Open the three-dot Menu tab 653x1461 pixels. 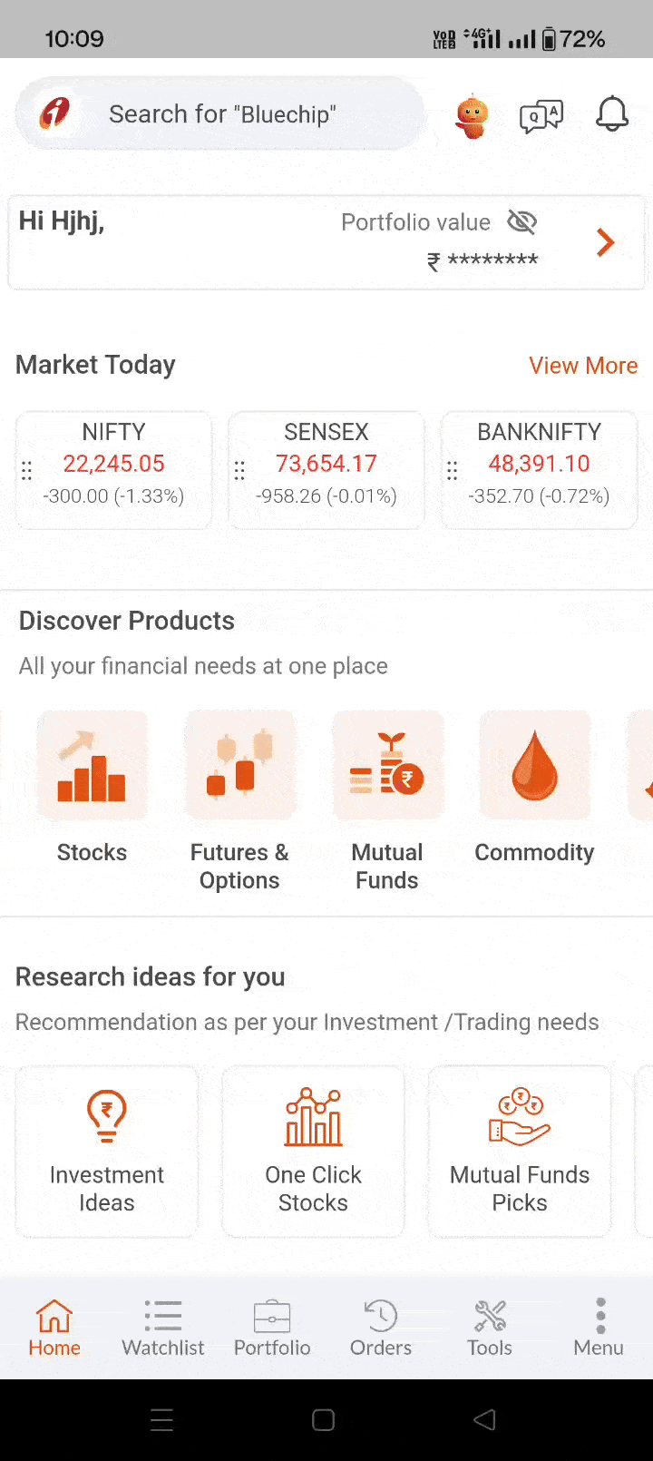pyautogui.click(x=599, y=1328)
